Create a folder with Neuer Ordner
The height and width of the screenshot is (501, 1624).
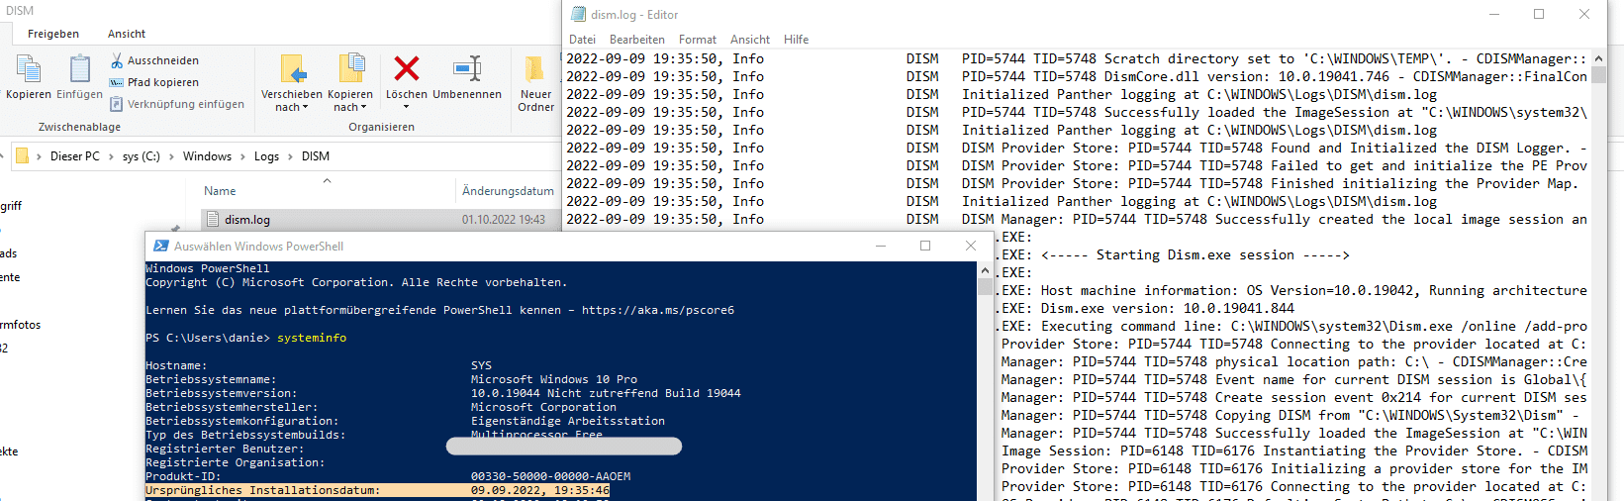(535, 84)
